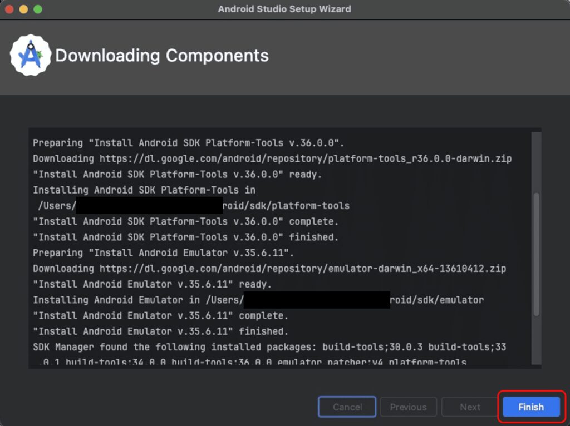This screenshot has width=570, height=426.
Task: Click the green zoom window button
Action: click(x=38, y=9)
